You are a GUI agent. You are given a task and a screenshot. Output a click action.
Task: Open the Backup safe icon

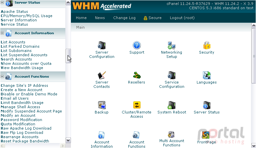[x=102, y=105]
